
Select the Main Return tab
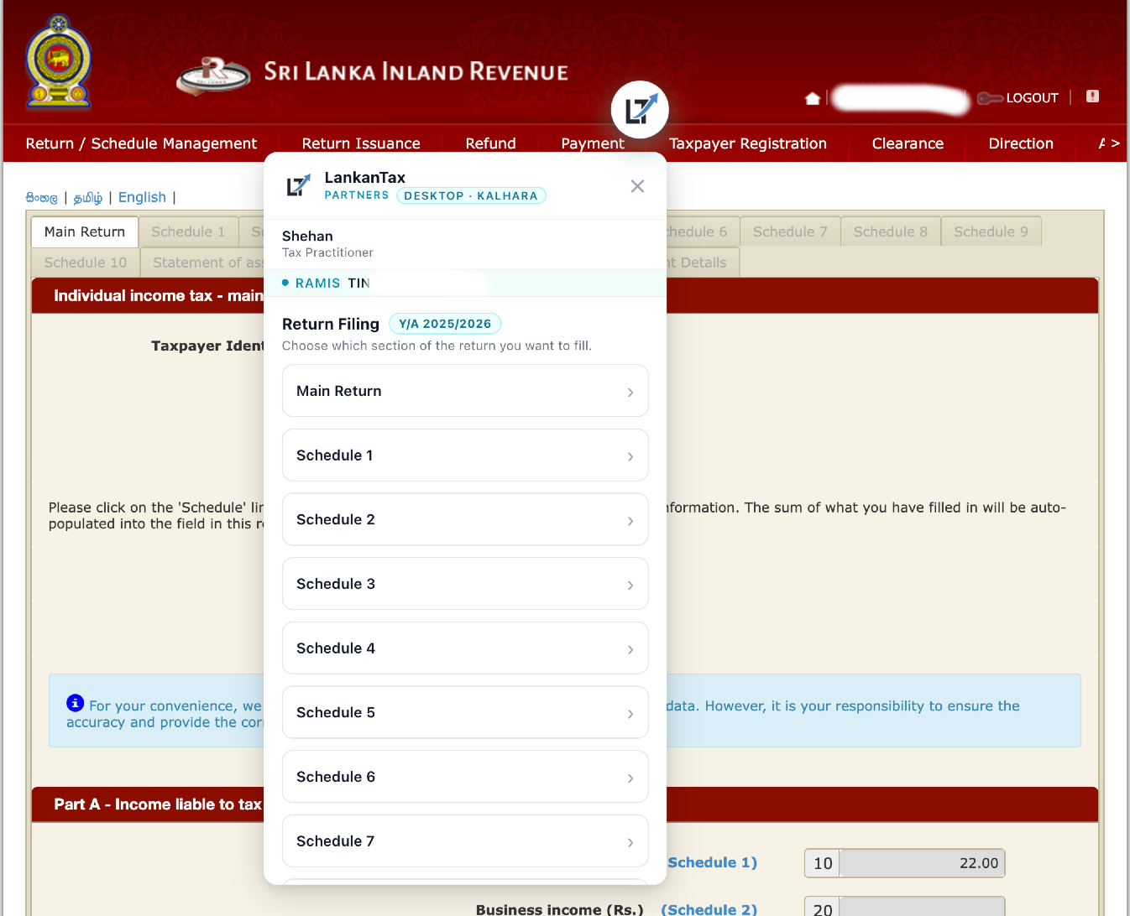(x=85, y=232)
